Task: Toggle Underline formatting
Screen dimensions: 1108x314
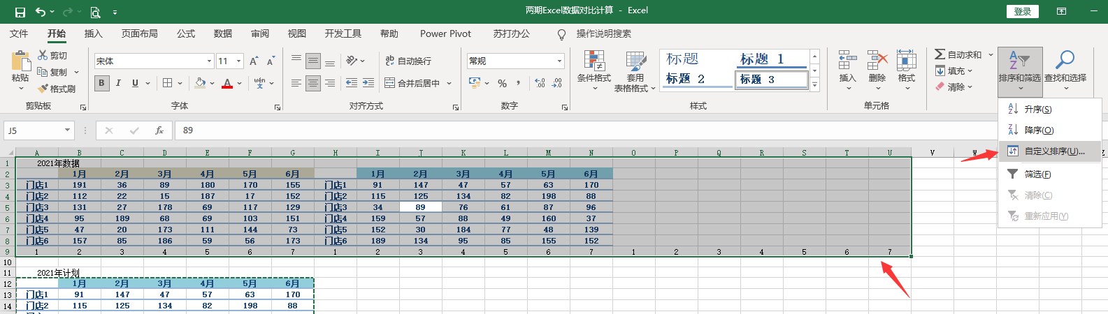Action: pos(135,83)
